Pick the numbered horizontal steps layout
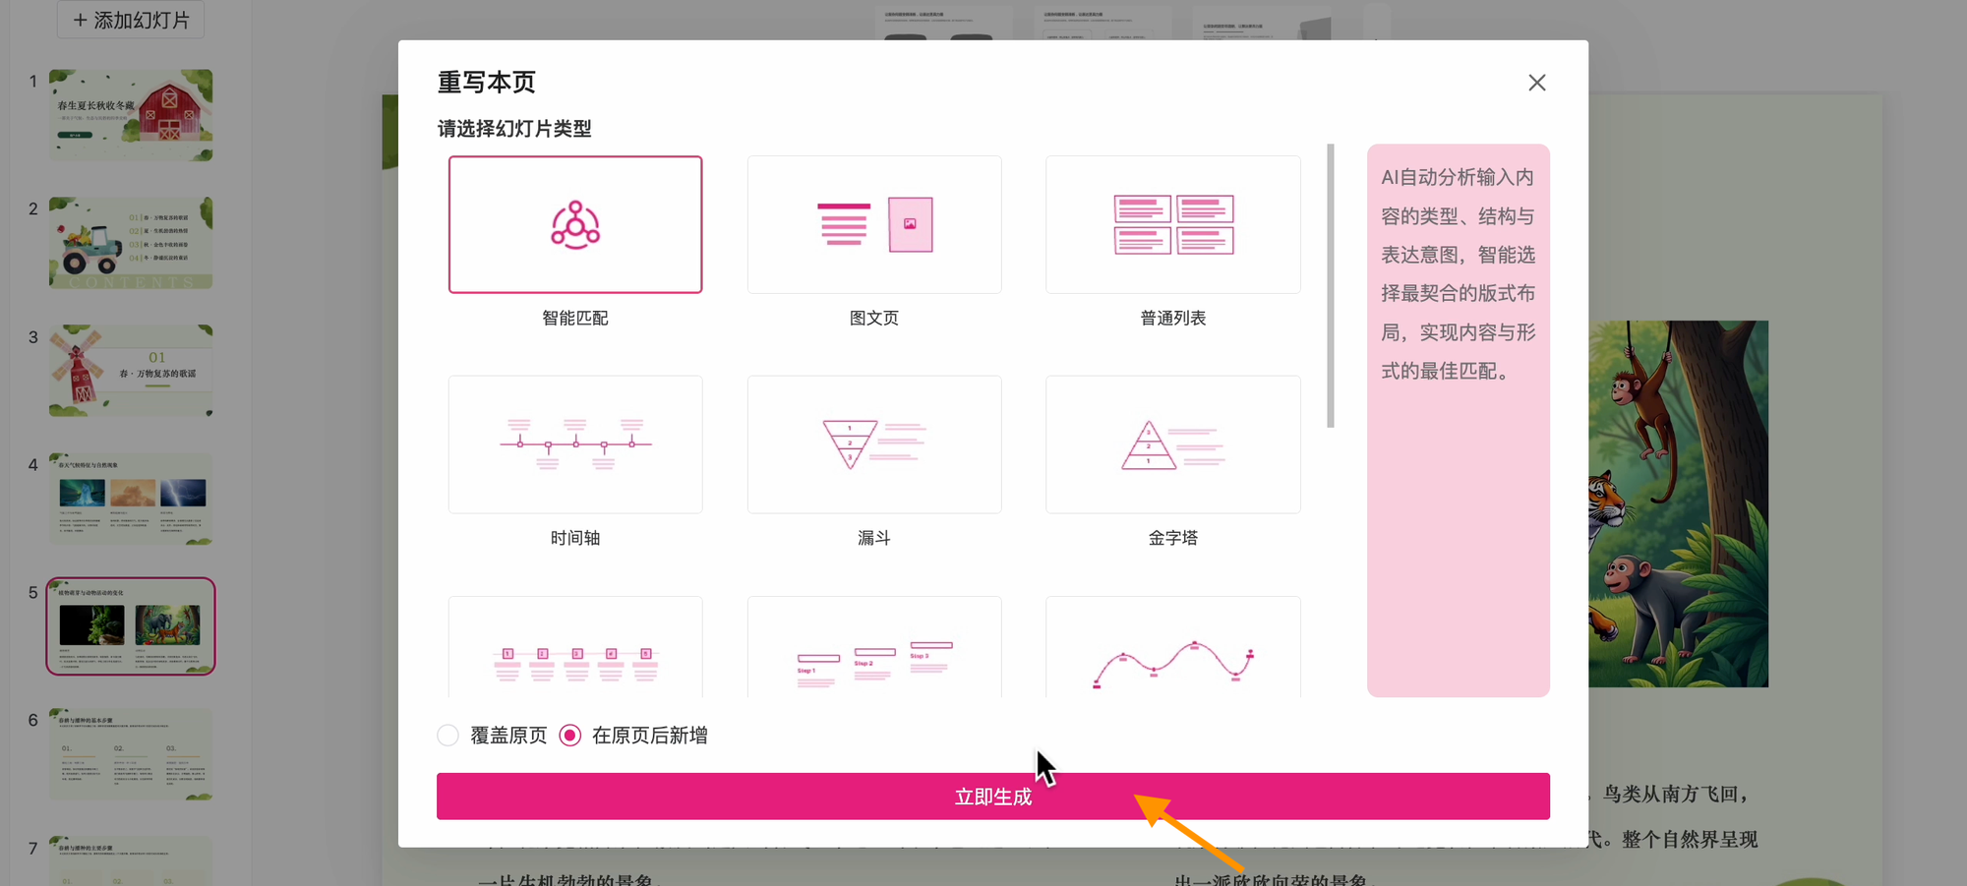Viewport: 1967px width, 886px height. [575, 649]
